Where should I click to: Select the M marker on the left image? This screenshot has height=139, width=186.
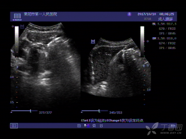(x=22, y=26)
